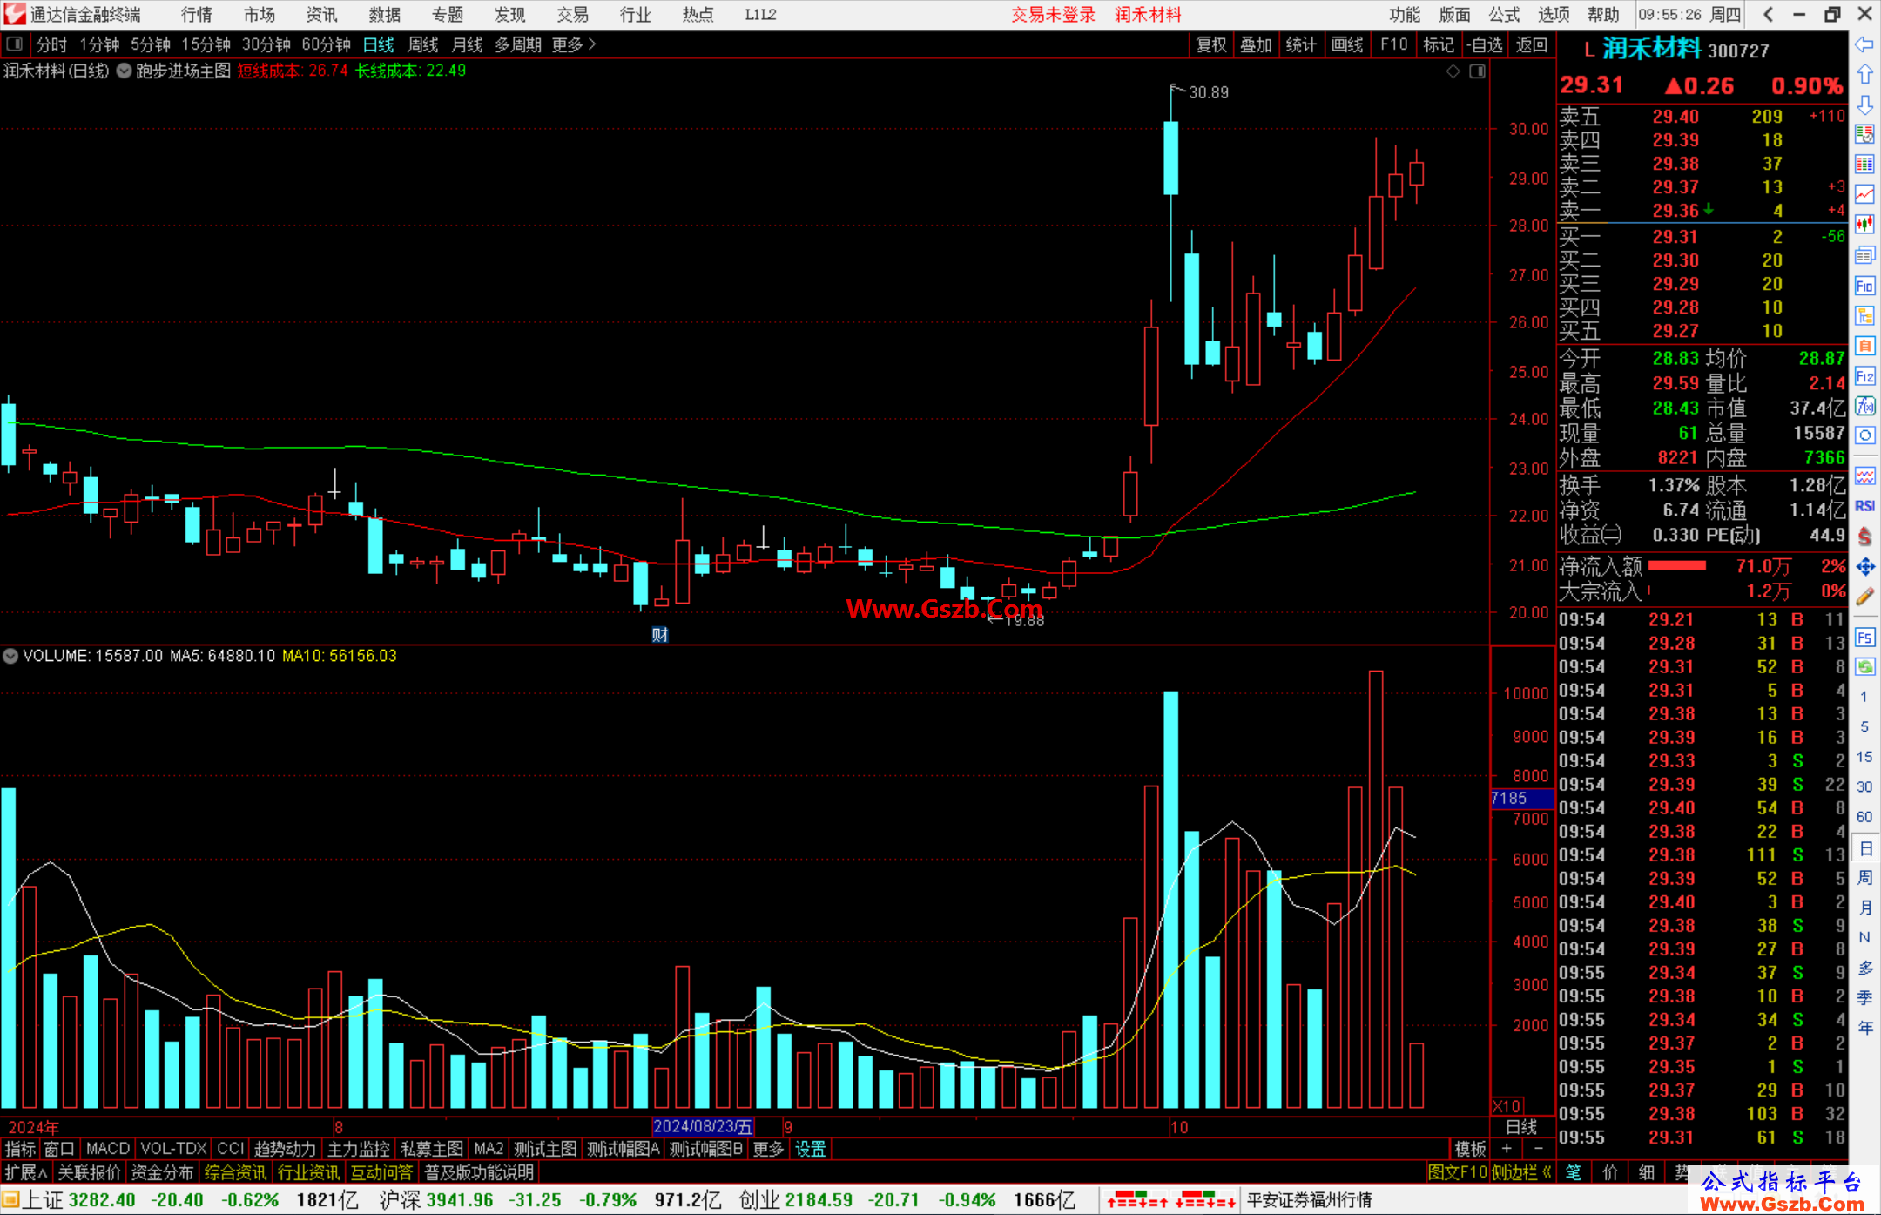Click the 2024/08/23 date marker on the timeline
Image resolution: width=1881 pixels, height=1215 pixels.
(x=703, y=1126)
